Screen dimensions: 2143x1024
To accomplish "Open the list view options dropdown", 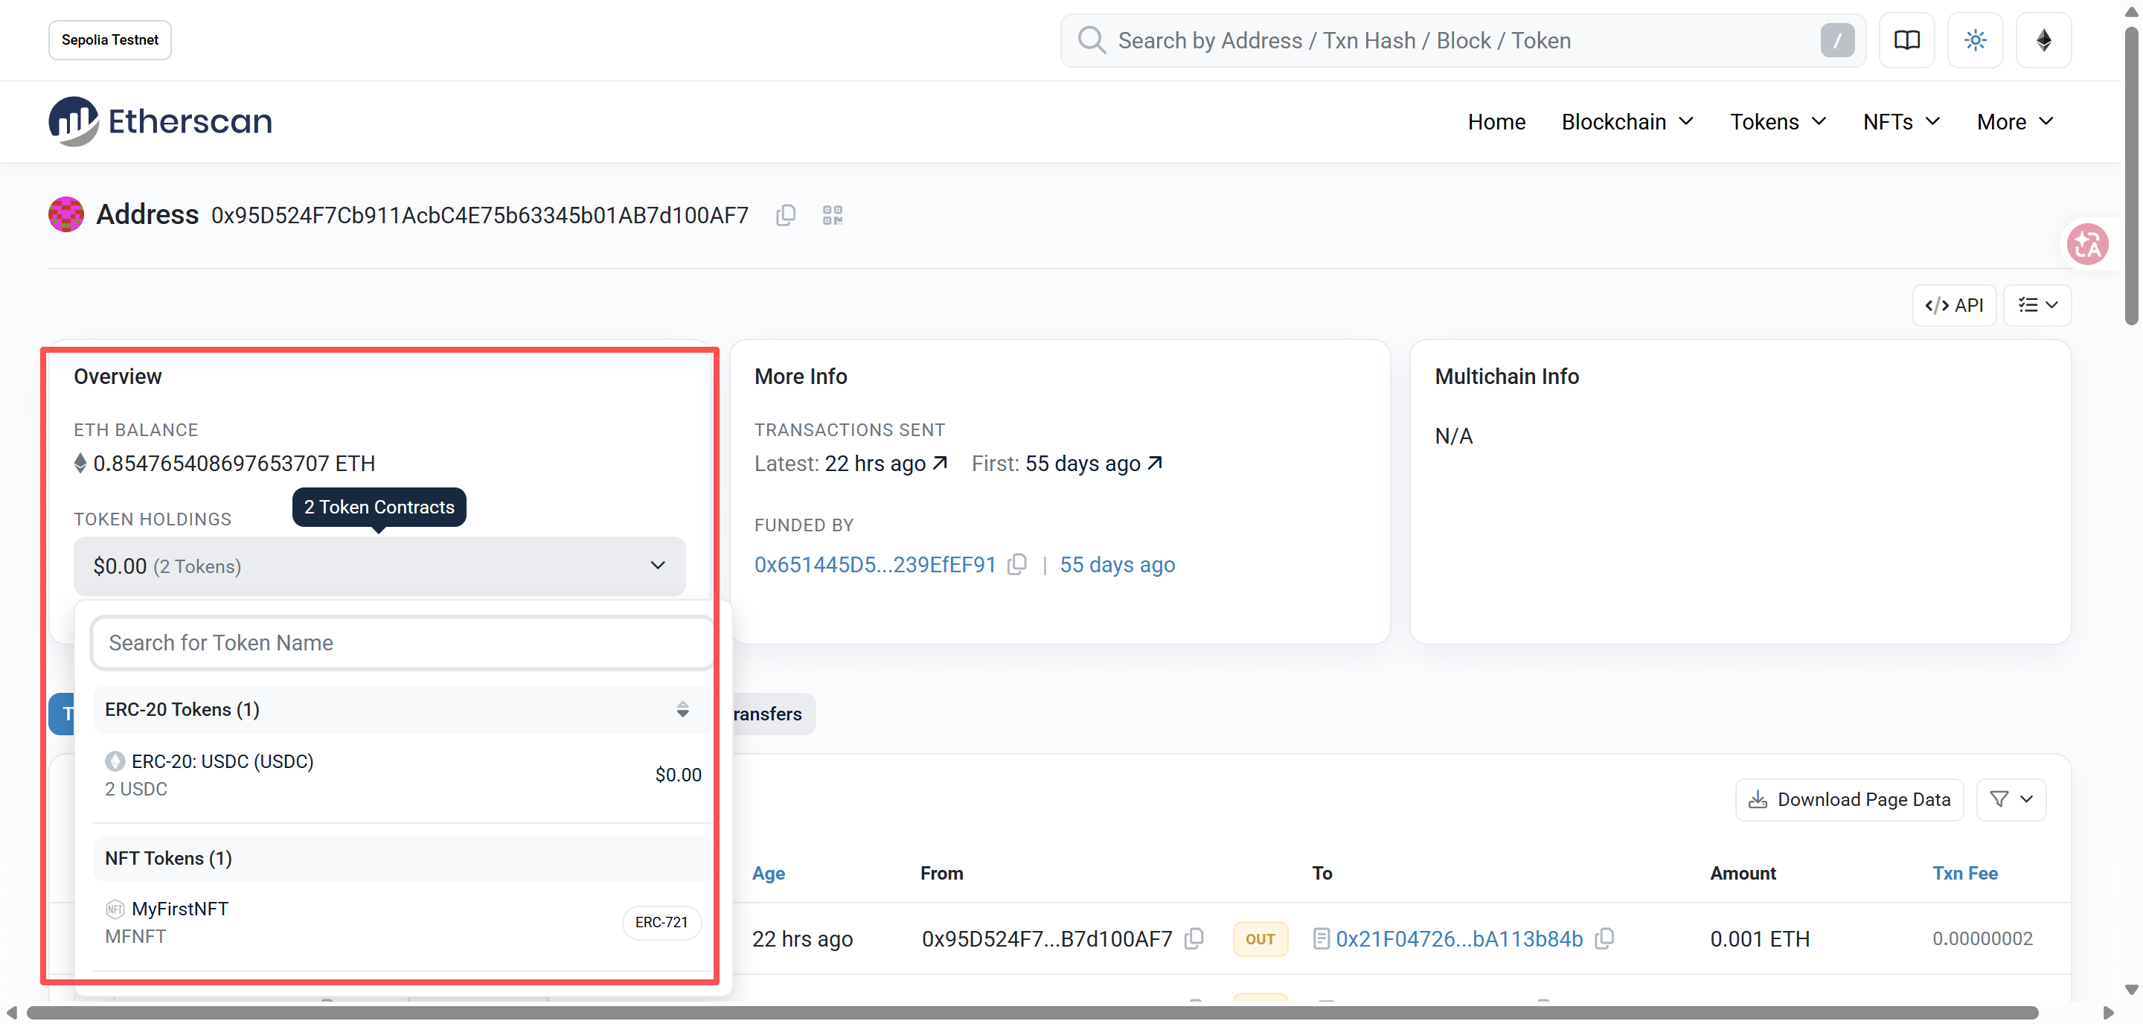I will pyautogui.click(x=2037, y=305).
